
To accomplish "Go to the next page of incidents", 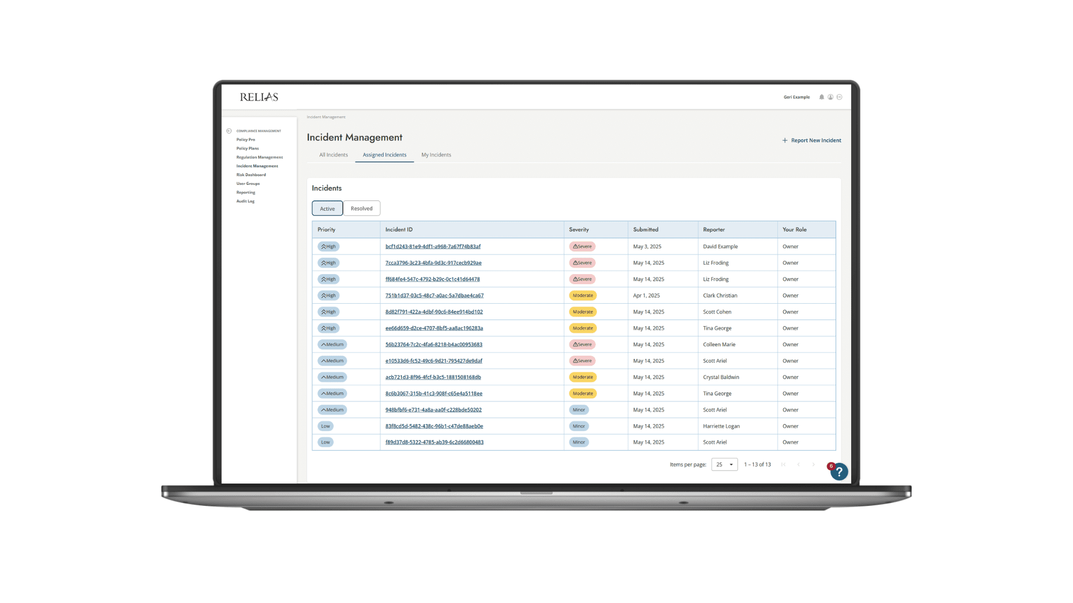I will coord(814,464).
